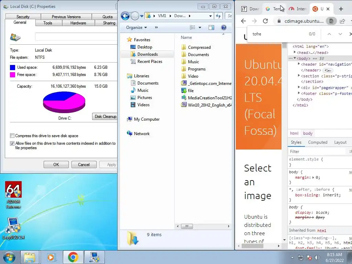Screen dimensions: 352x264
Task: Go to next find result in Chrome
Action: (340, 34)
